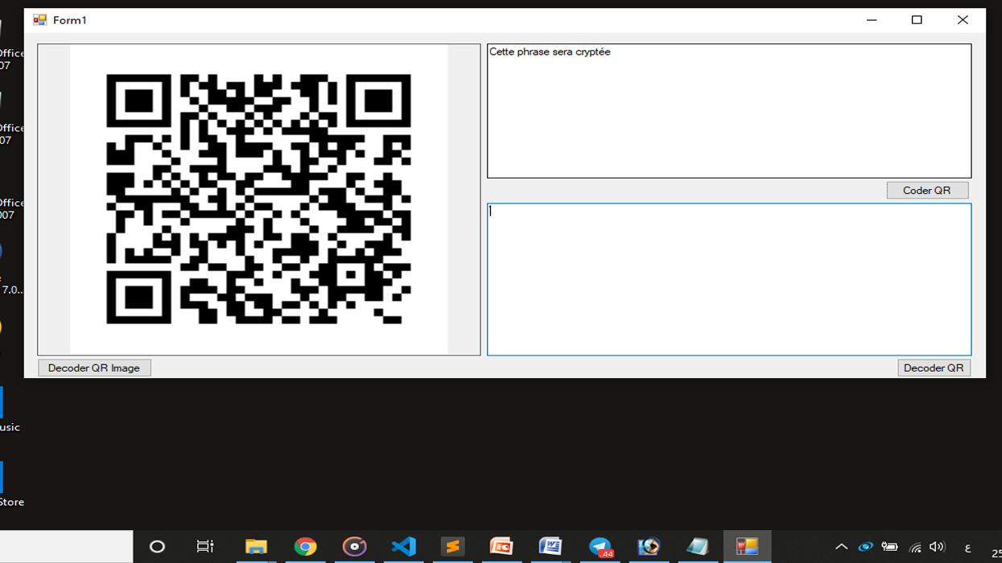Click the QR code image

click(x=258, y=199)
